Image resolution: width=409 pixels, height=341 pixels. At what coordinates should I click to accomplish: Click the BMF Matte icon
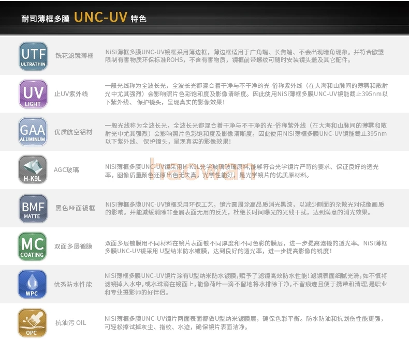click(33, 209)
